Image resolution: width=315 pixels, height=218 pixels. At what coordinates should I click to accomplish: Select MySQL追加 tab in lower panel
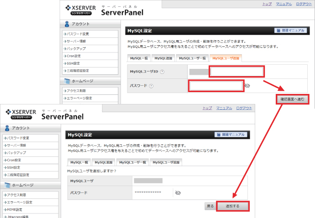click(103, 162)
